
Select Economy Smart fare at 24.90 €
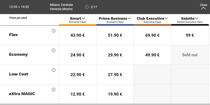point(77,55)
